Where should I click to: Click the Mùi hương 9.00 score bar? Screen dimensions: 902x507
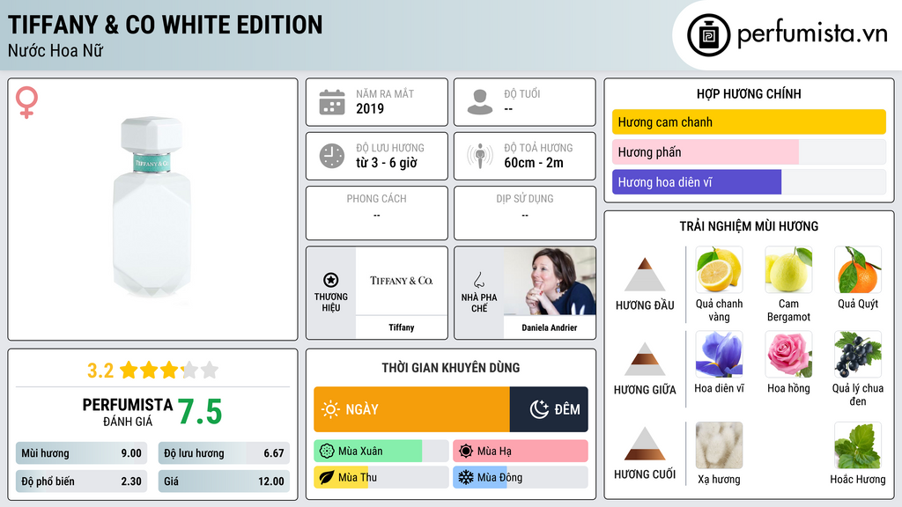coord(81,453)
